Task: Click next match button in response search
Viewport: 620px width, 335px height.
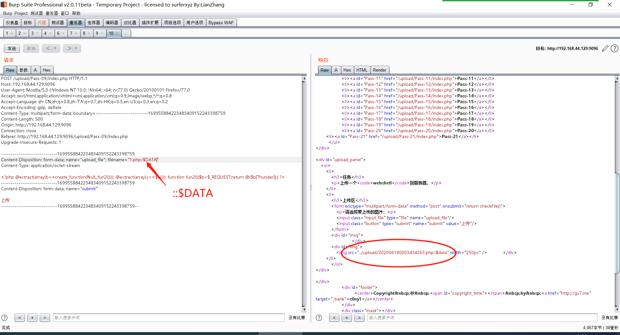Action: point(359,318)
